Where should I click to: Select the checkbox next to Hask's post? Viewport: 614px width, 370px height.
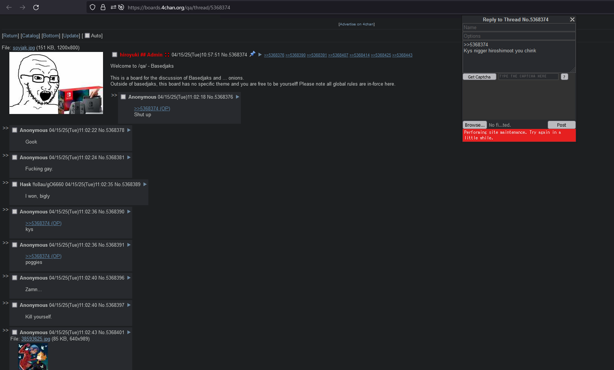(x=15, y=184)
